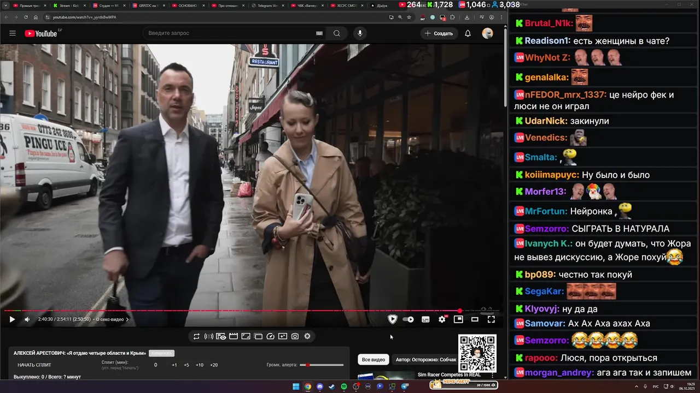
Task: Expand the О секс-видео chapter chevron
Action: pyautogui.click(x=127, y=319)
